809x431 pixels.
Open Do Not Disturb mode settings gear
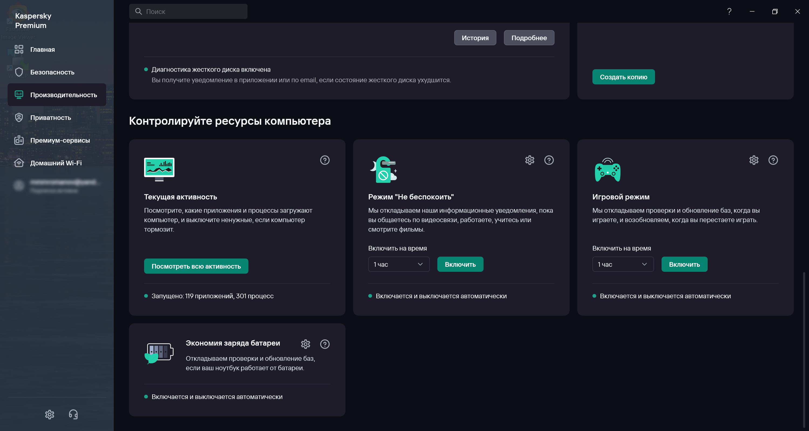530,160
